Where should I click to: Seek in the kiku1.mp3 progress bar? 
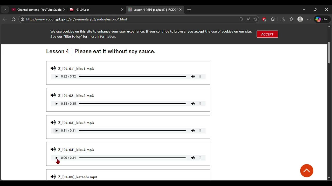pyautogui.click(x=132, y=76)
